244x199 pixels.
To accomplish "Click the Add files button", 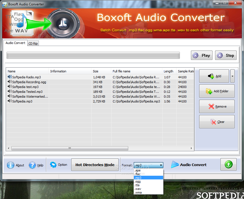I will 214,76.
